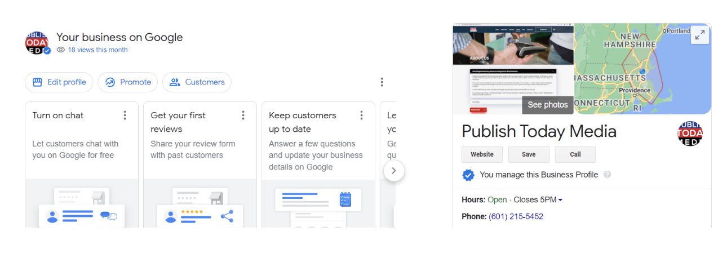This screenshot has height=258, width=727.
Task: Expand the map with the fullscreen arrows icon
Action: coord(700,35)
